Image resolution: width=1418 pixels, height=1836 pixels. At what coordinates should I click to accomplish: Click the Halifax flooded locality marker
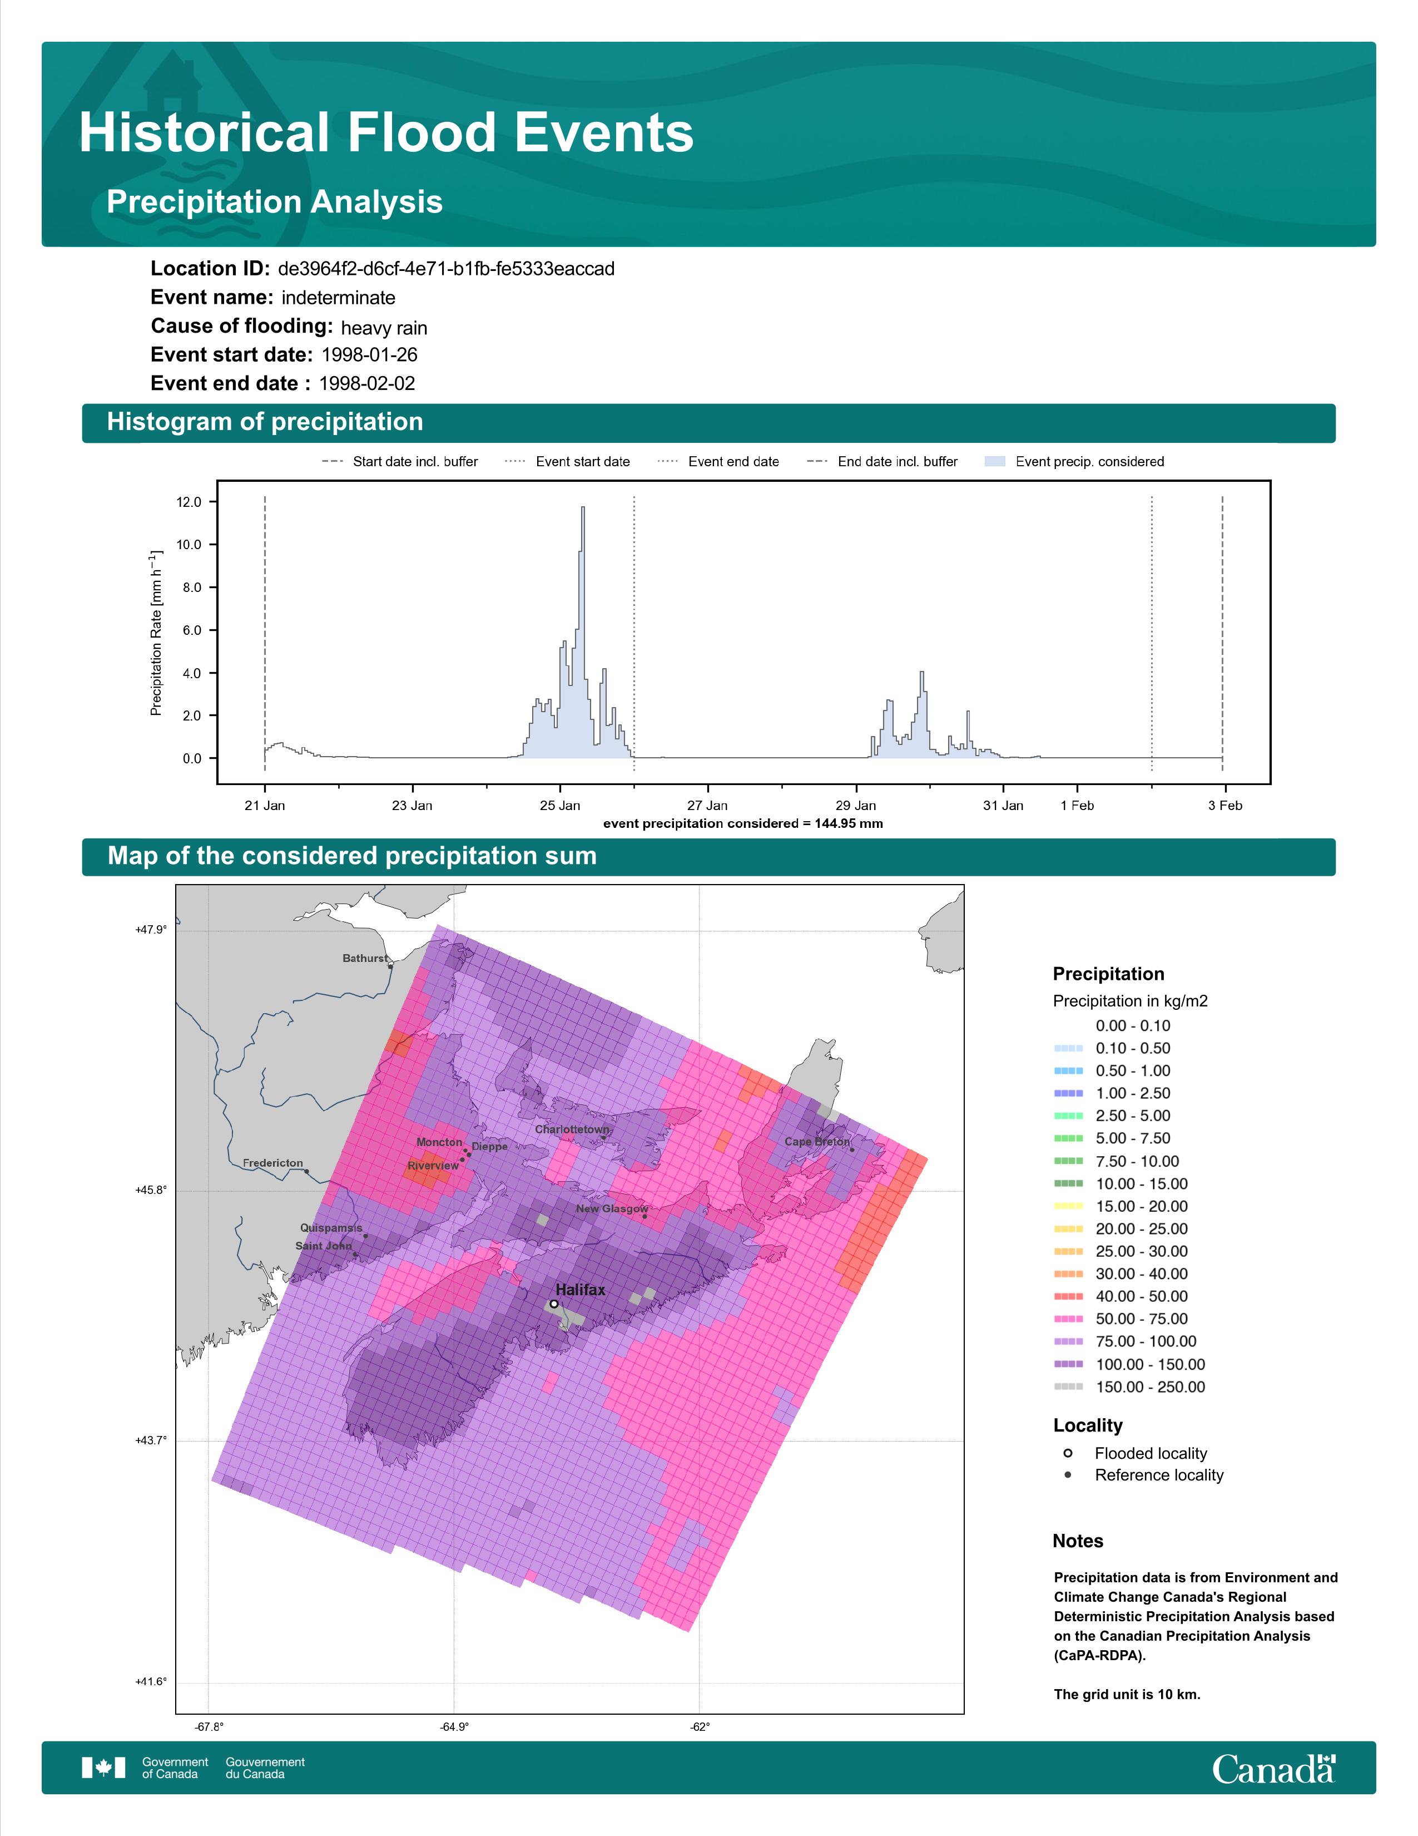pos(554,1304)
